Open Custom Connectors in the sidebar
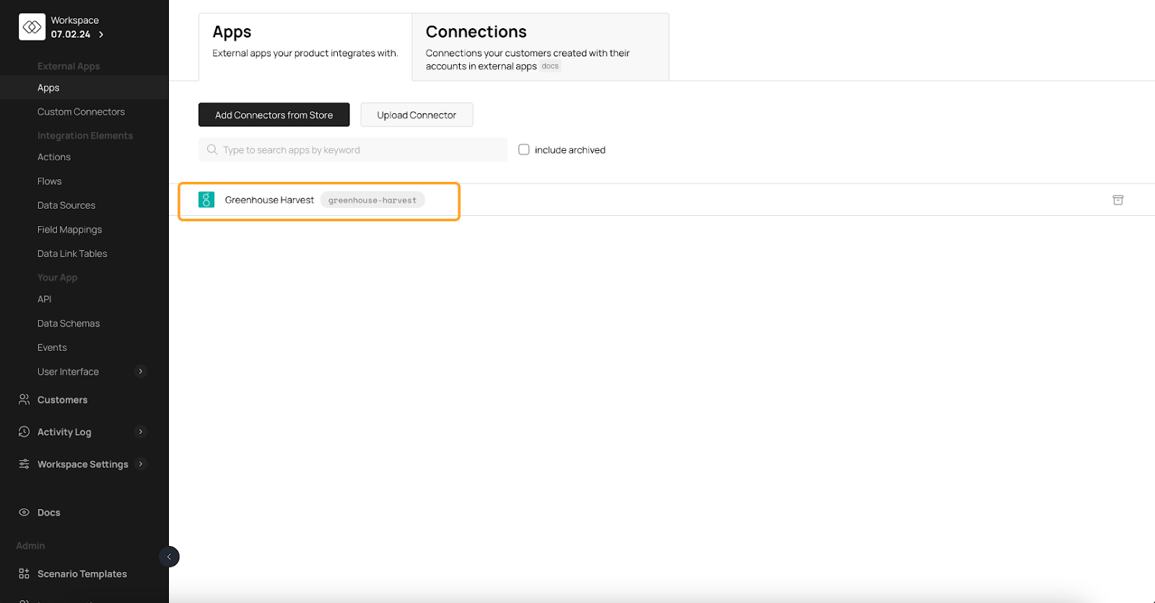The height and width of the screenshot is (603, 1155). [81, 112]
